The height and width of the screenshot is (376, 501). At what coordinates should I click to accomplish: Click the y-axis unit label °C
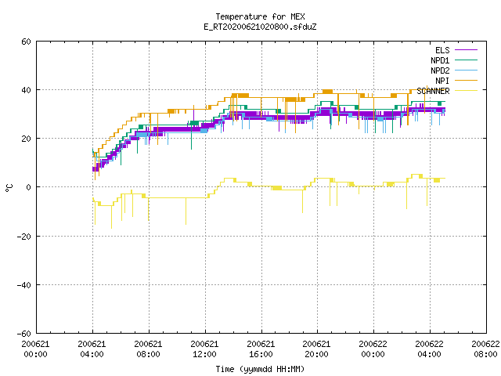[x=9, y=188]
